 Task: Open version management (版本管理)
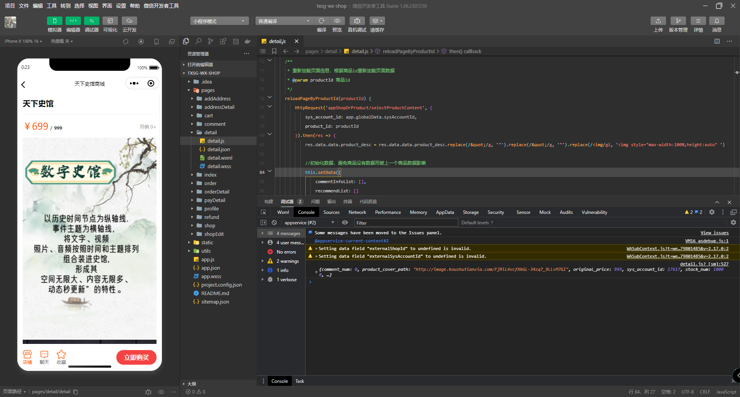pyautogui.click(x=678, y=21)
